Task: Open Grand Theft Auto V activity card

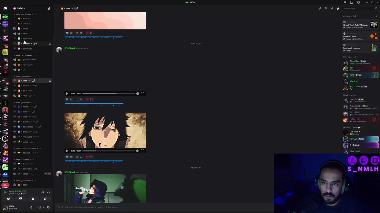Action: [x=360, y=25]
